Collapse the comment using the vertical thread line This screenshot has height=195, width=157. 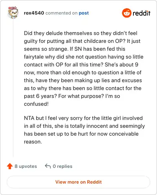[13, 88]
